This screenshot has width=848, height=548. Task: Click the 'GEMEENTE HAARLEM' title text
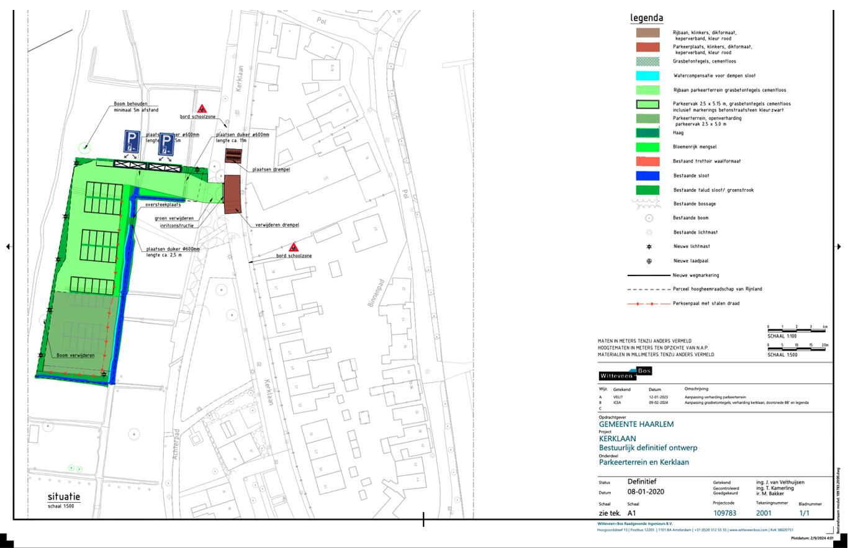tap(636, 424)
